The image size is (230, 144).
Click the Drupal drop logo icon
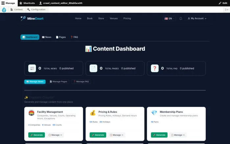(4, 10)
